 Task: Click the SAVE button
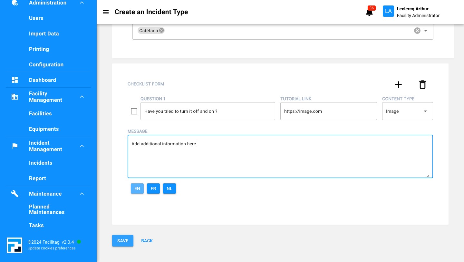coord(123,241)
